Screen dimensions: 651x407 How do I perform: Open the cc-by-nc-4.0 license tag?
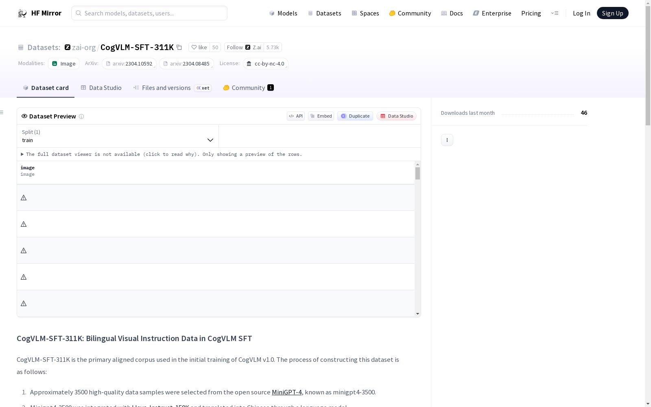(x=266, y=63)
